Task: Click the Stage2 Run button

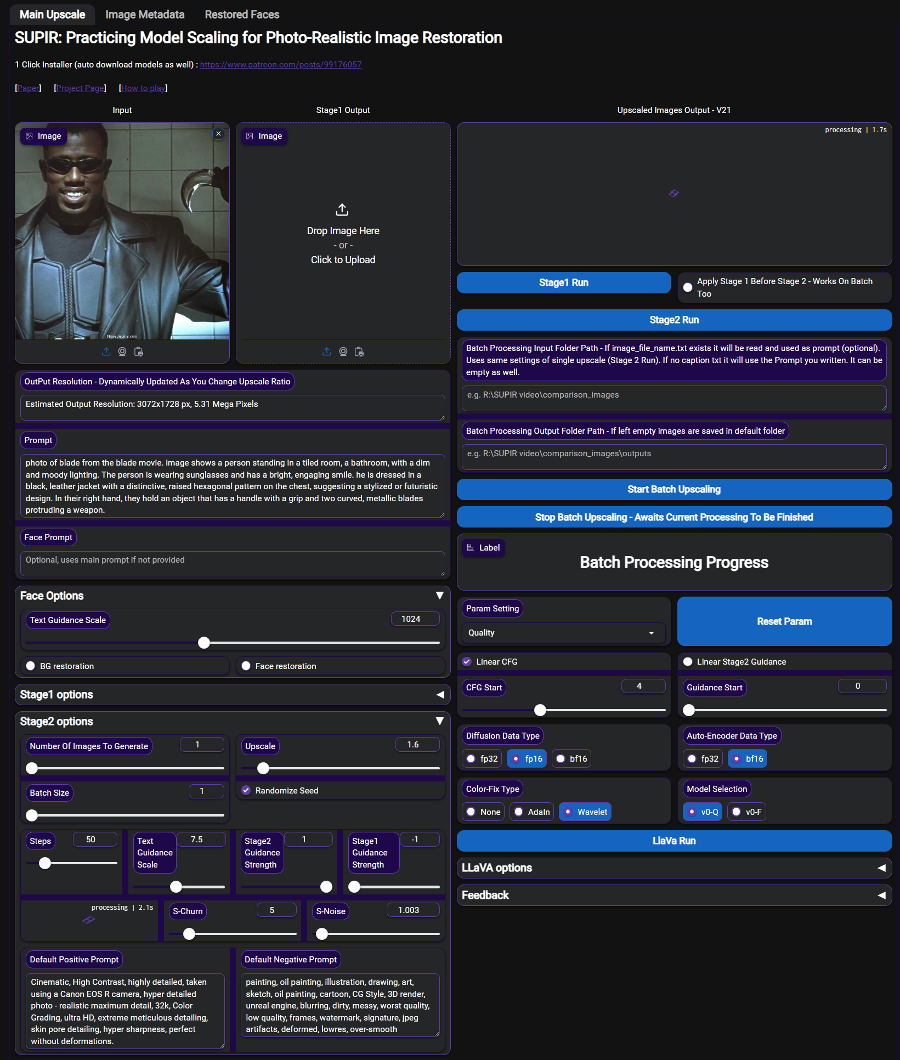Action: pos(674,320)
